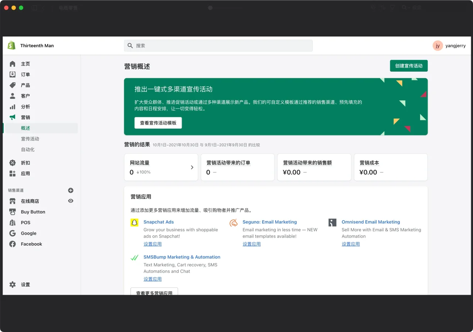Click the 营销 marketing megaphone icon
Screen dimensions: 473x332
pyautogui.click(x=13, y=117)
